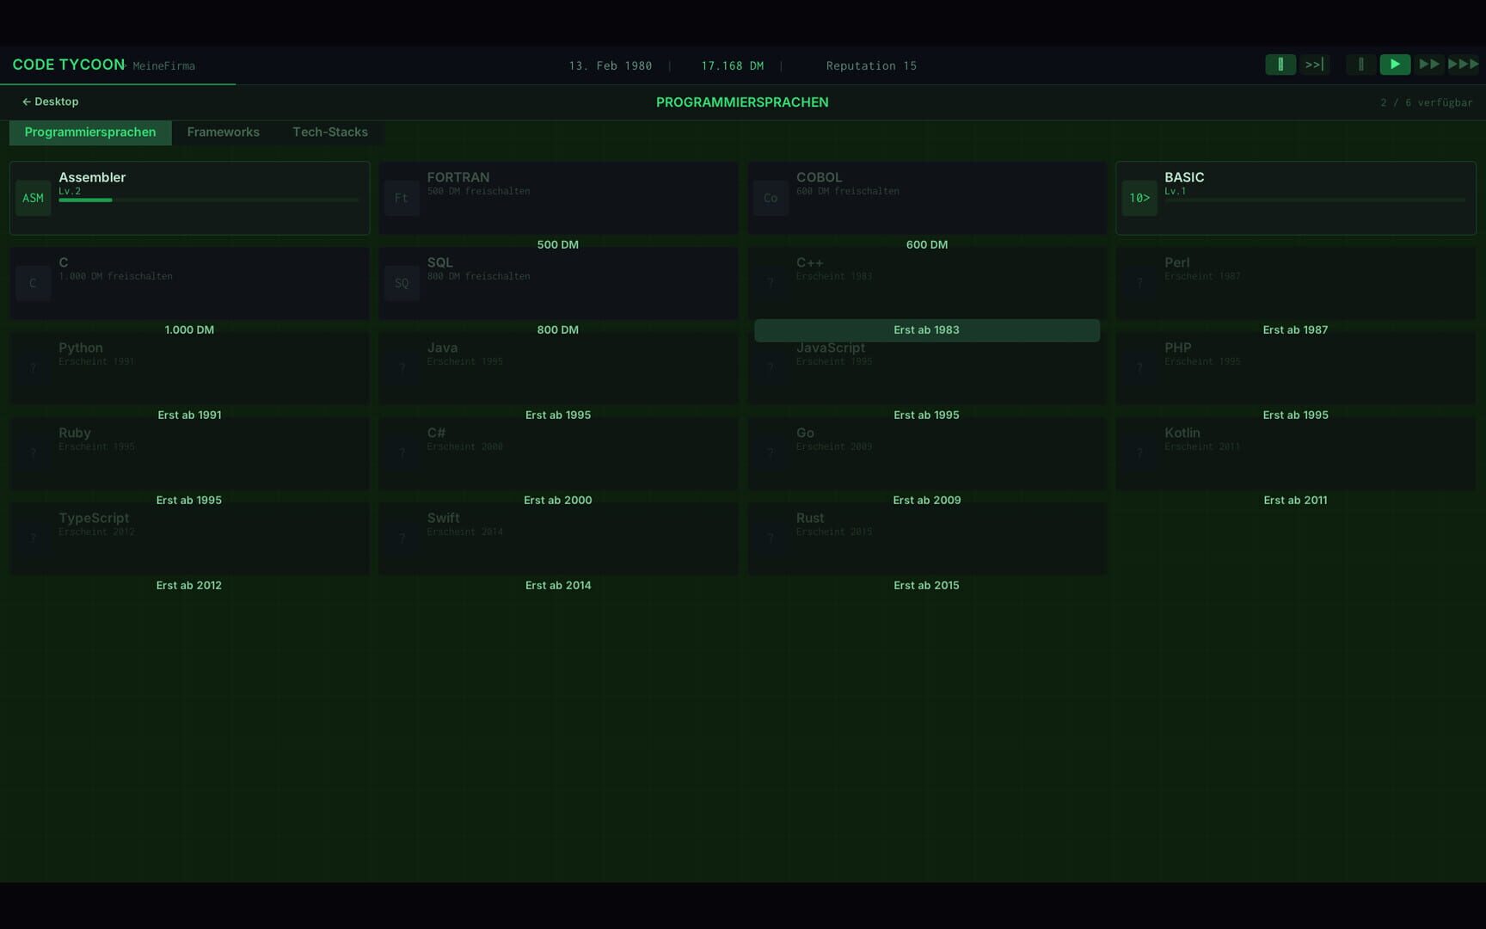
Task: Enable double-speed fast forward
Action: pyautogui.click(x=1429, y=65)
